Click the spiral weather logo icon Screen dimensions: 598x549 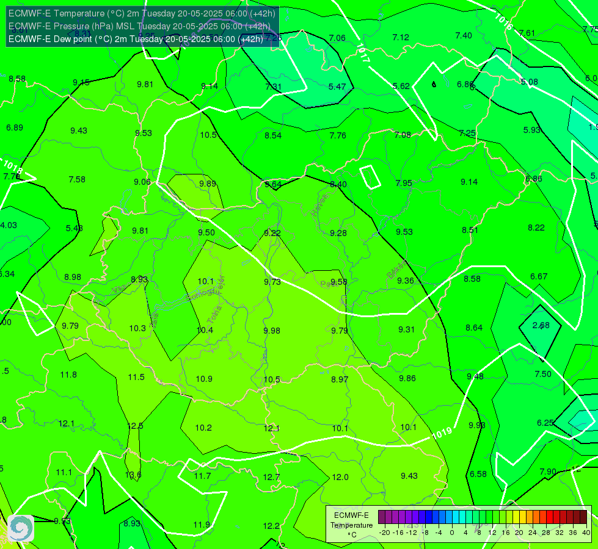coord(21,528)
